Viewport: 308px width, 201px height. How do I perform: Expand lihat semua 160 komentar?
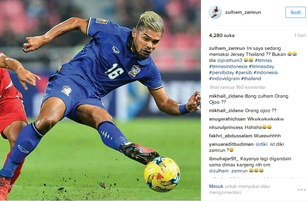coord(238,87)
